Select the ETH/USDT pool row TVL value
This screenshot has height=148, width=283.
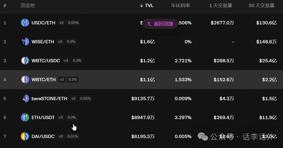(x=143, y=118)
